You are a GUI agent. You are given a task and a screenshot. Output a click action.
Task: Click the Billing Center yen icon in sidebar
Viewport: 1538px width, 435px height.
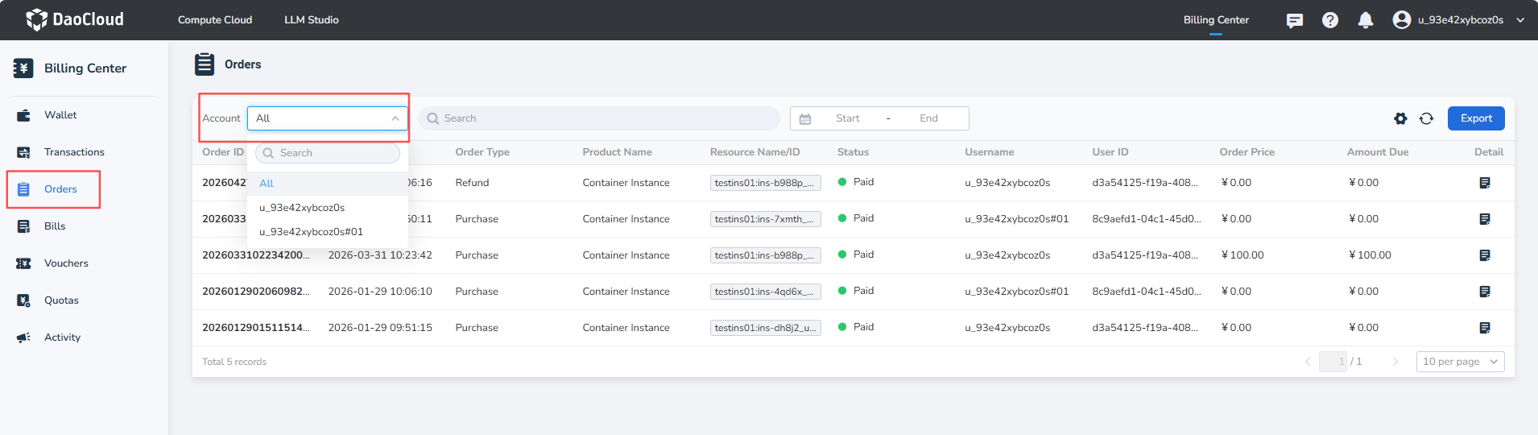[x=23, y=68]
